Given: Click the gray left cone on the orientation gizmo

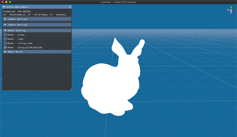Looking at the screenshot, I should tap(228, 10).
